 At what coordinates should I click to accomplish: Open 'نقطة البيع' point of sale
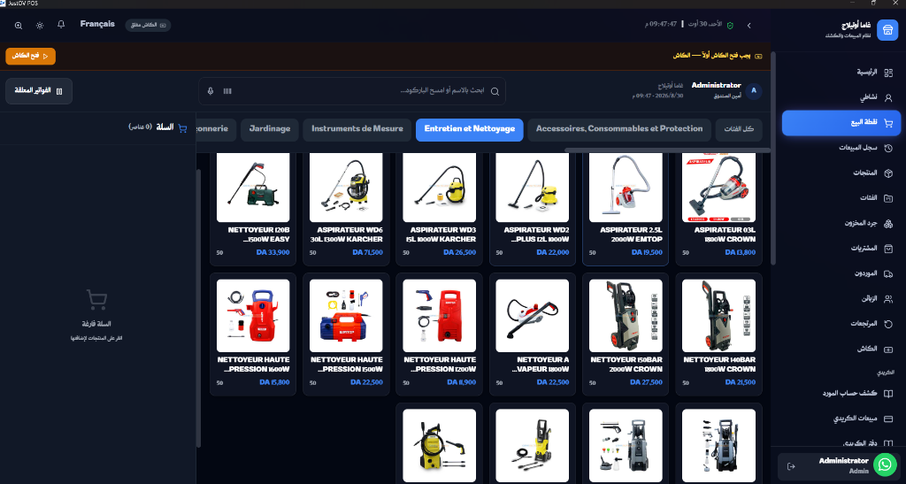(x=841, y=122)
